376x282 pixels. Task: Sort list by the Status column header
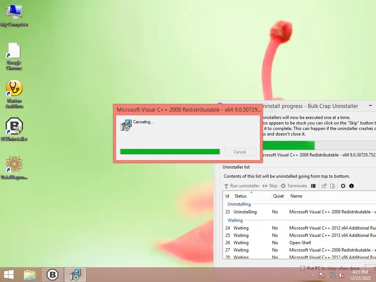tap(251, 196)
